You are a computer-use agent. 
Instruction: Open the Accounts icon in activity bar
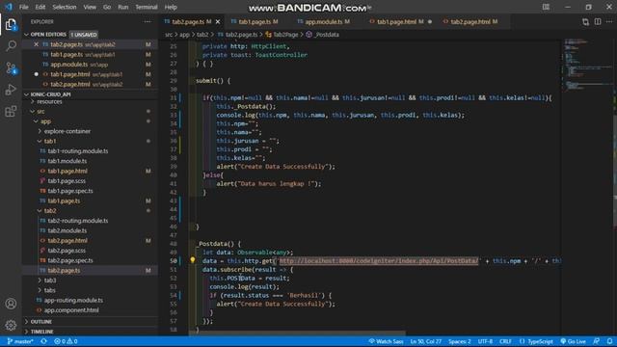point(11,304)
